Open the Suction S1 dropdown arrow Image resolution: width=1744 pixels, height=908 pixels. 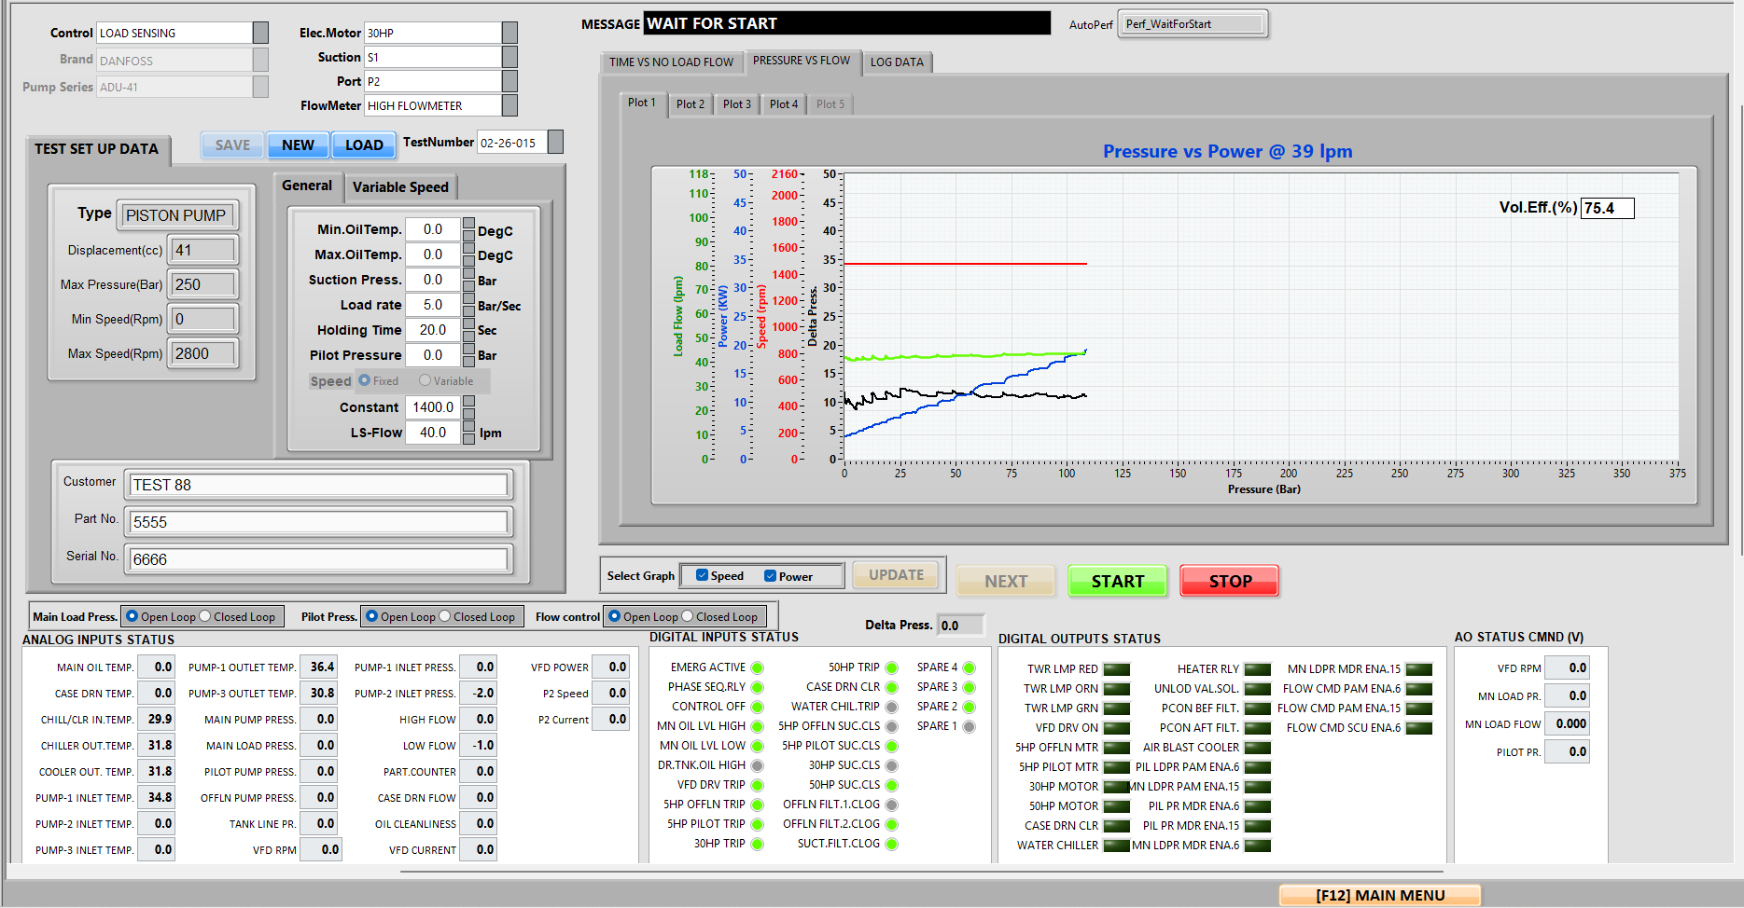(x=509, y=57)
